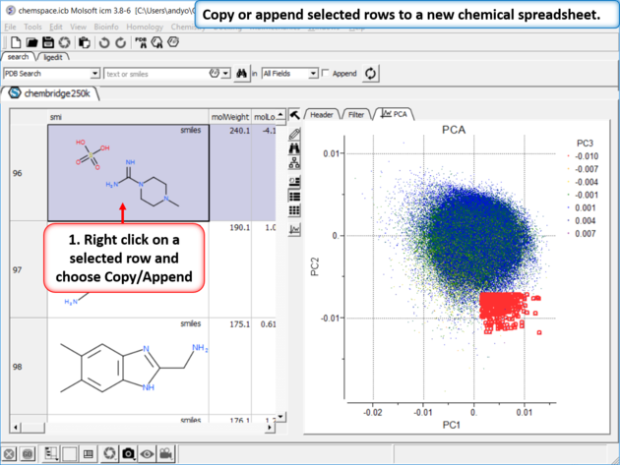Click the Save floppy disk icon
620x465 pixels.
click(48, 42)
